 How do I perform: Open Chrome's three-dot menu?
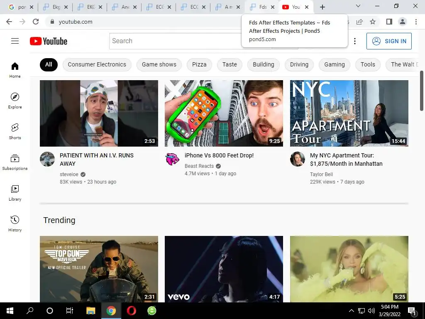pos(416,22)
